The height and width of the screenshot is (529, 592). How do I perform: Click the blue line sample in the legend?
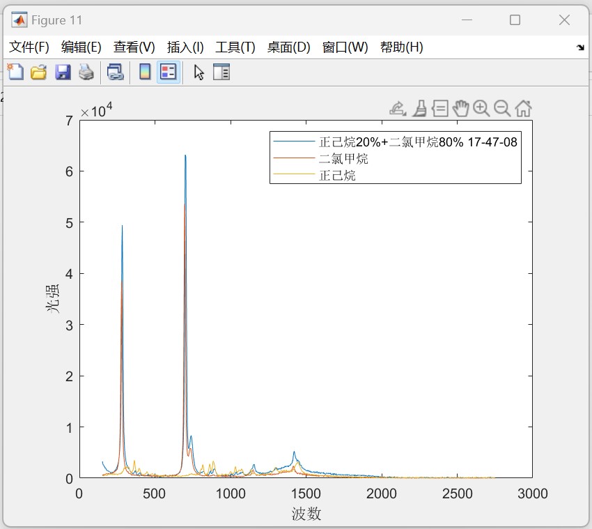(x=294, y=141)
